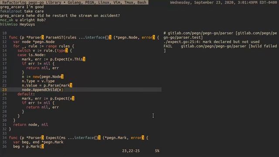Click 'p.Expect(v.This)' on line 16
The width and height of the screenshot is (279, 157).
point(68,59)
